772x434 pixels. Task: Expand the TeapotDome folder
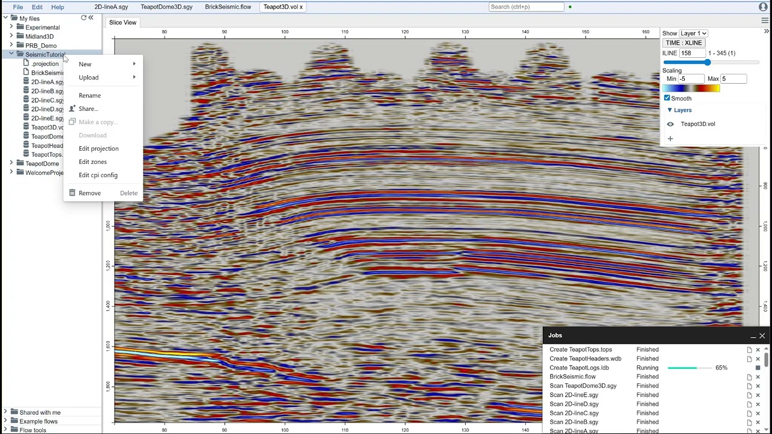11,163
